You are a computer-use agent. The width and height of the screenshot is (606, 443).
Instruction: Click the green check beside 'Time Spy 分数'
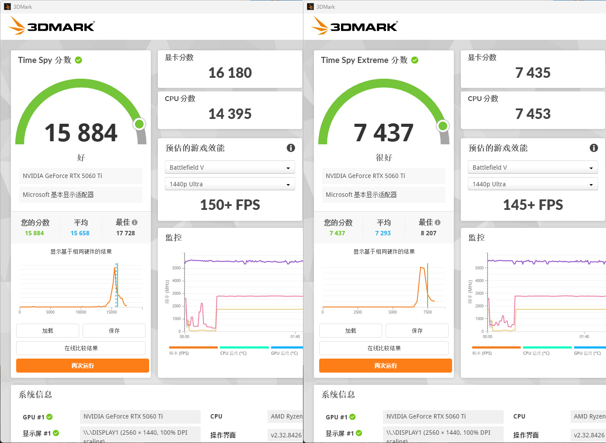click(x=79, y=60)
